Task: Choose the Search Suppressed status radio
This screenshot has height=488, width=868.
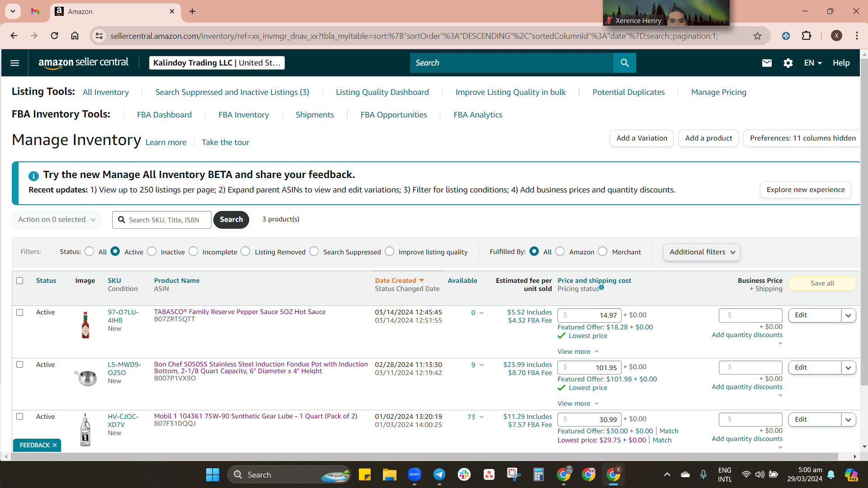Action: pyautogui.click(x=314, y=251)
